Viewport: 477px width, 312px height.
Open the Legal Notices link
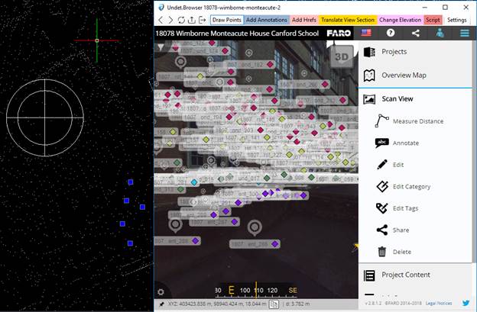coord(439,303)
